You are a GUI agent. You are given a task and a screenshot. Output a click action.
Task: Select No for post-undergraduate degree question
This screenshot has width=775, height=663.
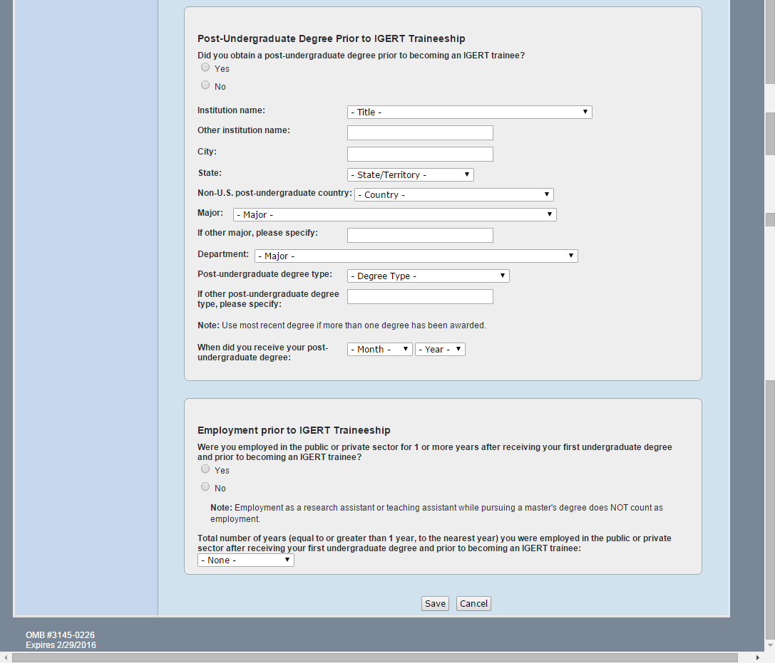(205, 85)
